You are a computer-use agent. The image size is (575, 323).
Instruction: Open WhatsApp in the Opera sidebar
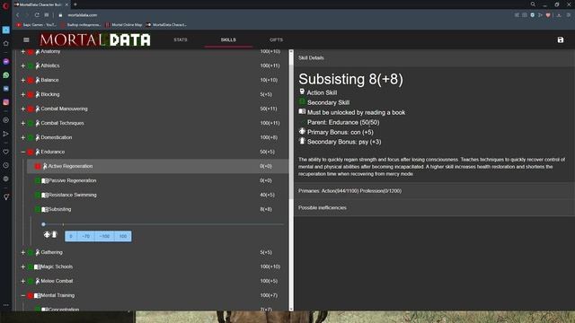pos(6,75)
